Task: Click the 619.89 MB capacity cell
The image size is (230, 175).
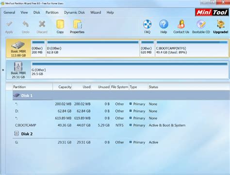Action: pyautogui.click(x=63, y=118)
